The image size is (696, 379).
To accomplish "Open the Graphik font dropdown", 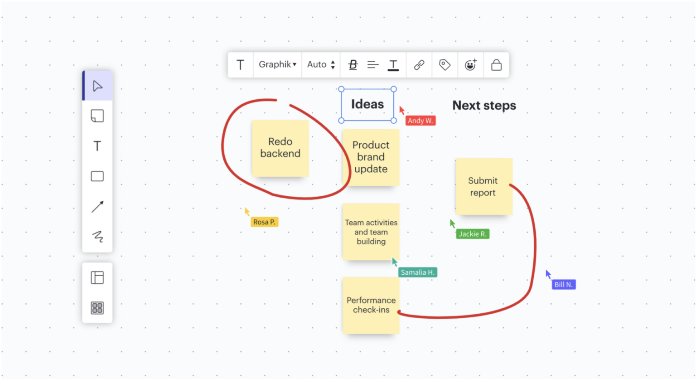I will (277, 64).
